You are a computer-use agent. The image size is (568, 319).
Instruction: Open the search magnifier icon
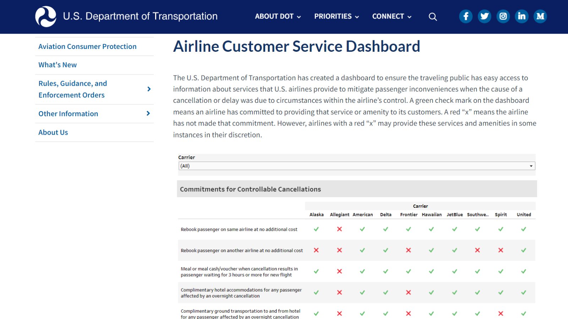[433, 17]
